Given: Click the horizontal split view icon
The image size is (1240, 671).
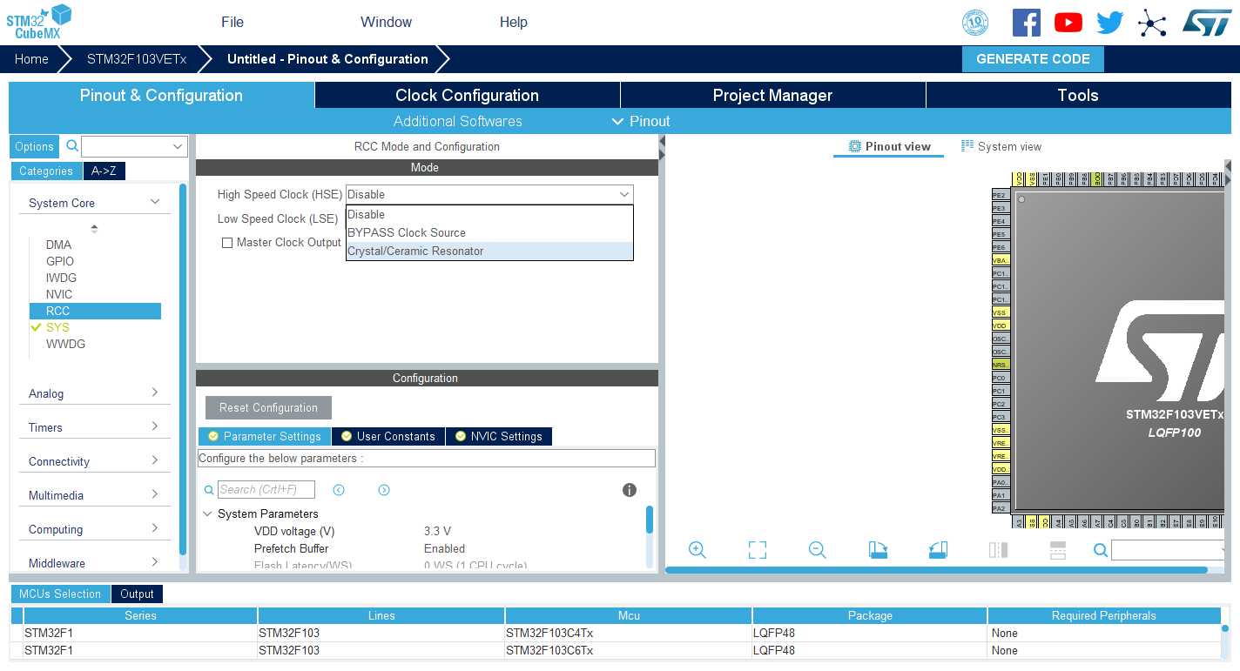Looking at the screenshot, I should coord(1058,549).
